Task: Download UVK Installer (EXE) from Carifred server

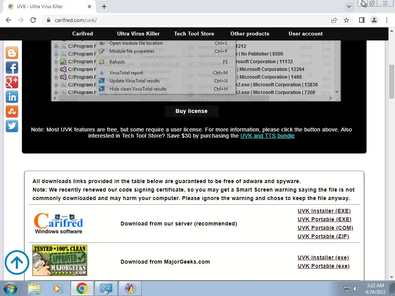Action: point(324,211)
